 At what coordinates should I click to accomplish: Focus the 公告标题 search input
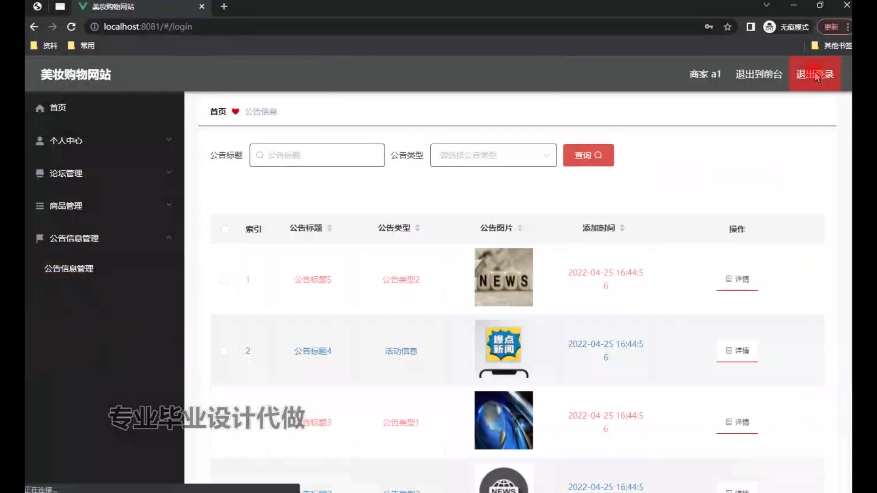click(317, 155)
